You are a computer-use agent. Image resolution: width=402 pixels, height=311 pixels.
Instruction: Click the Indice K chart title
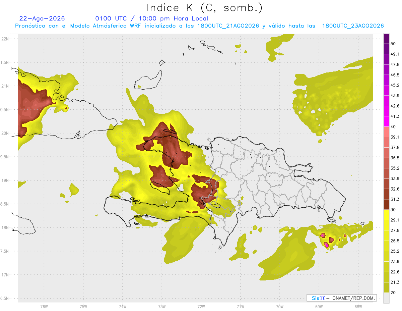[x=204, y=8]
